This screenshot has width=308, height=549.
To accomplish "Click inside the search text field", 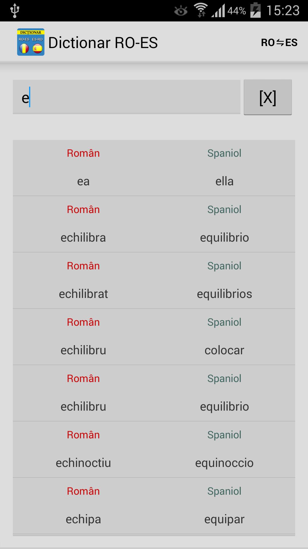I will 126,97.
